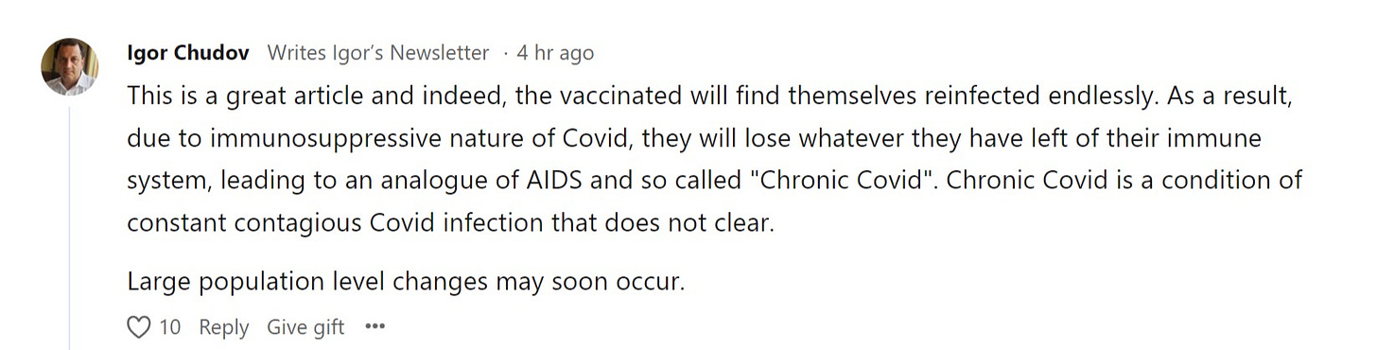Open the three-dot more options menu

point(375,327)
